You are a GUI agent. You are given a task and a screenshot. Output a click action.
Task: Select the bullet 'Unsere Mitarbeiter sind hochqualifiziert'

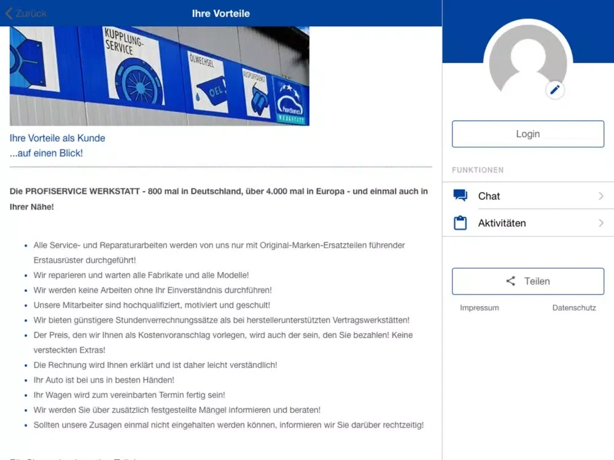point(152,305)
